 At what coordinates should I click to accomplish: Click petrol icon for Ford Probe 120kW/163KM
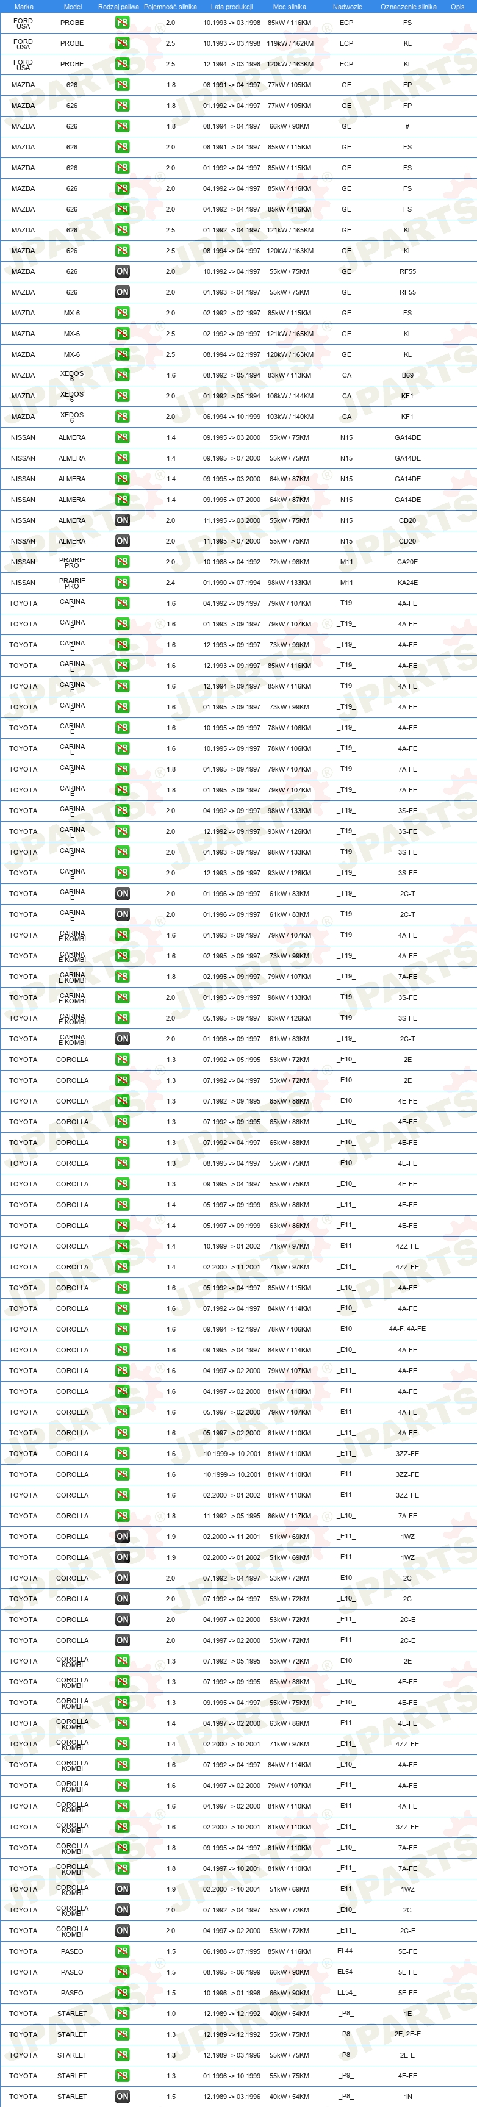tap(122, 64)
